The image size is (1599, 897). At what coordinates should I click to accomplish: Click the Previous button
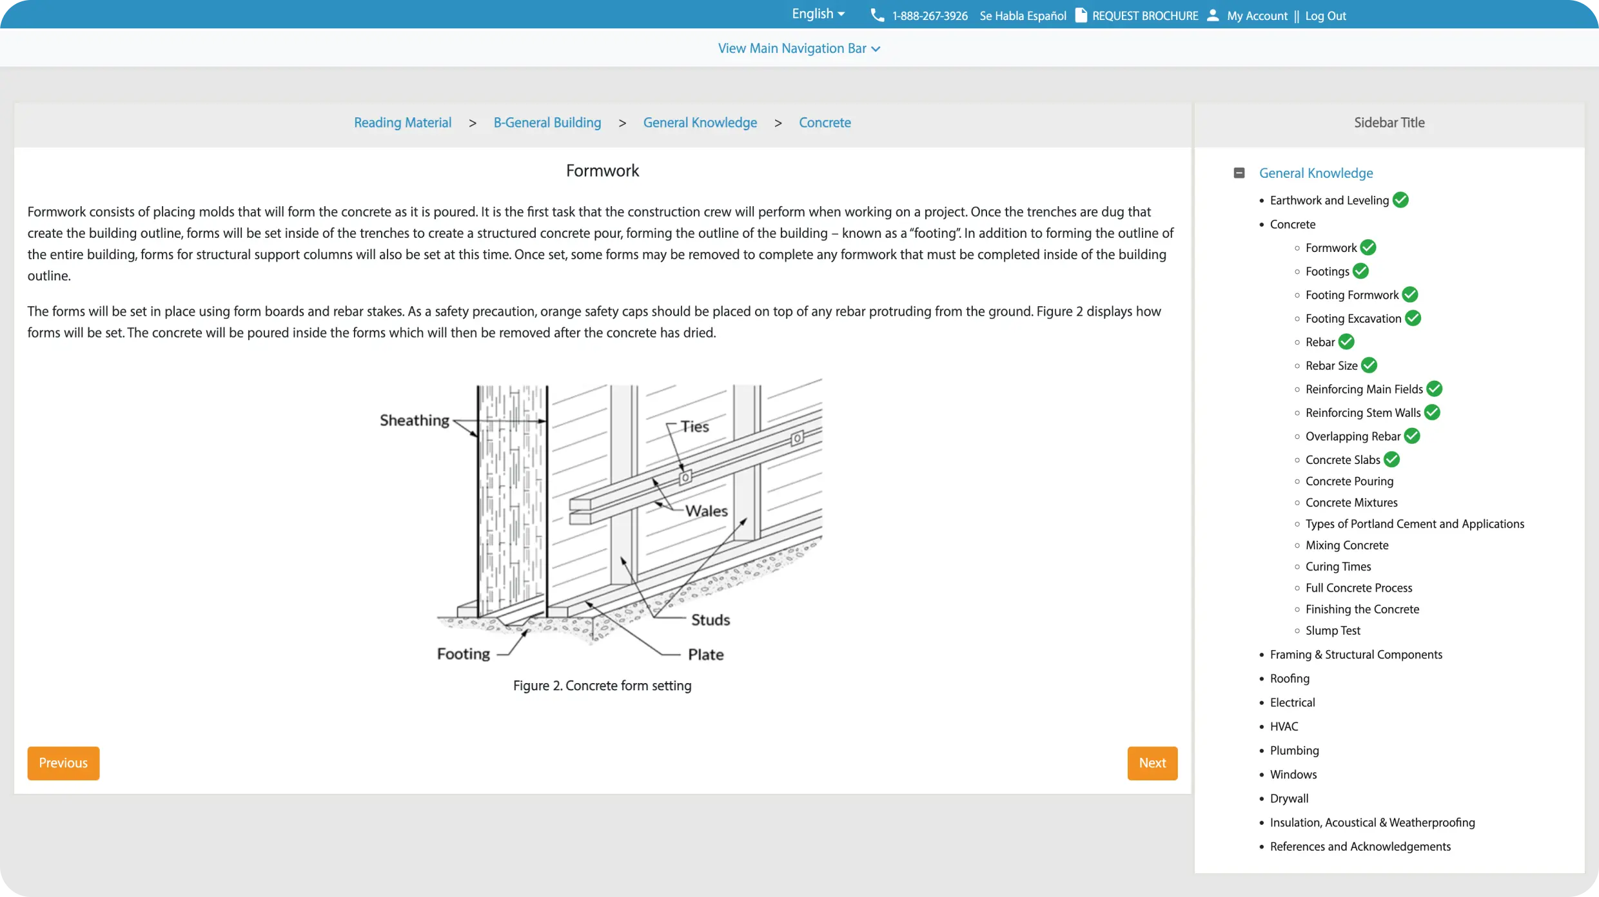point(63,762)
